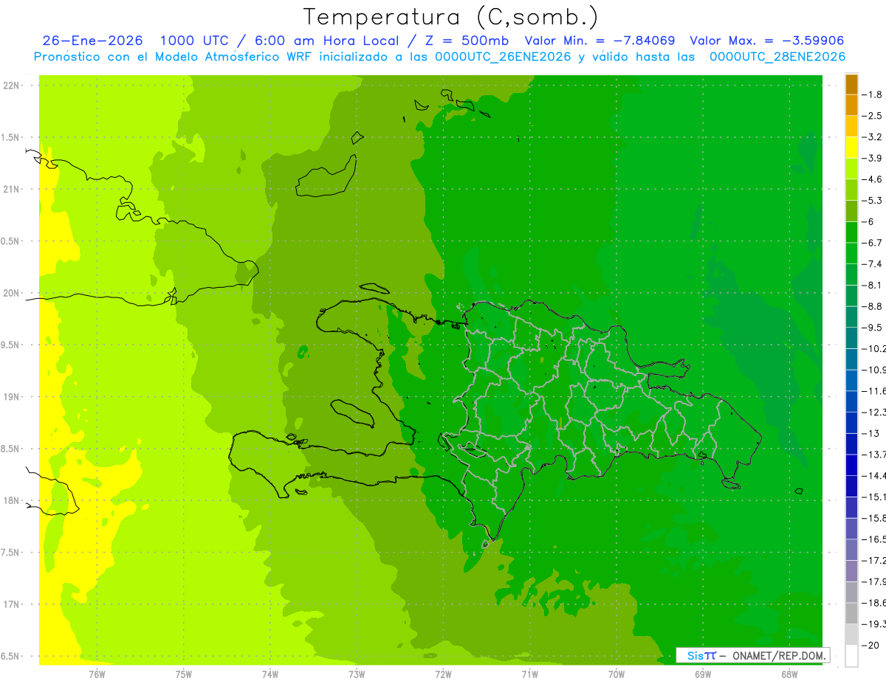Click the valid-until stamp '0000UTC_28ENE2026'
Viewport: 886px width, 684px height.
(777, 57)
